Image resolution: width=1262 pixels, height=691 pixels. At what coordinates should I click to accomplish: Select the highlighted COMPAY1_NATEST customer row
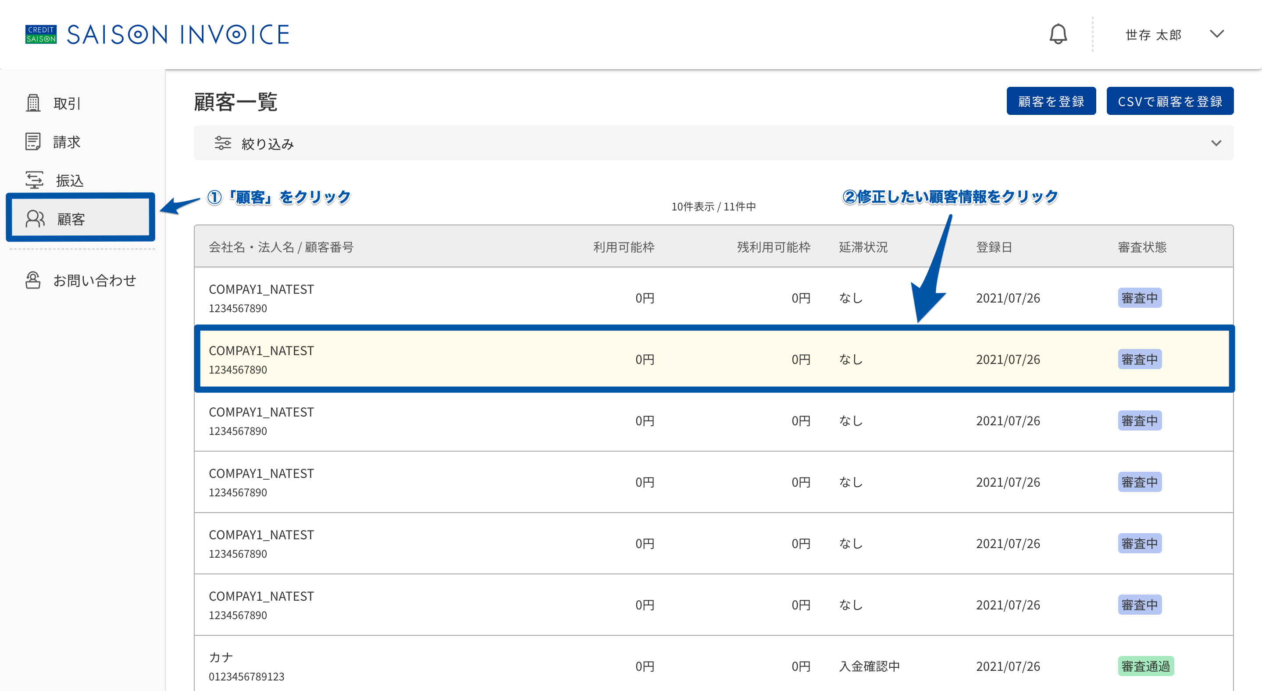(x=714, y=359)
